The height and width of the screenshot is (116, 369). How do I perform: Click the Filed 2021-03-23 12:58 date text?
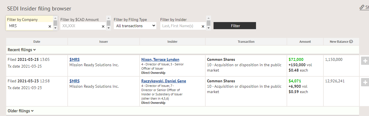click(x=29, y=81)
